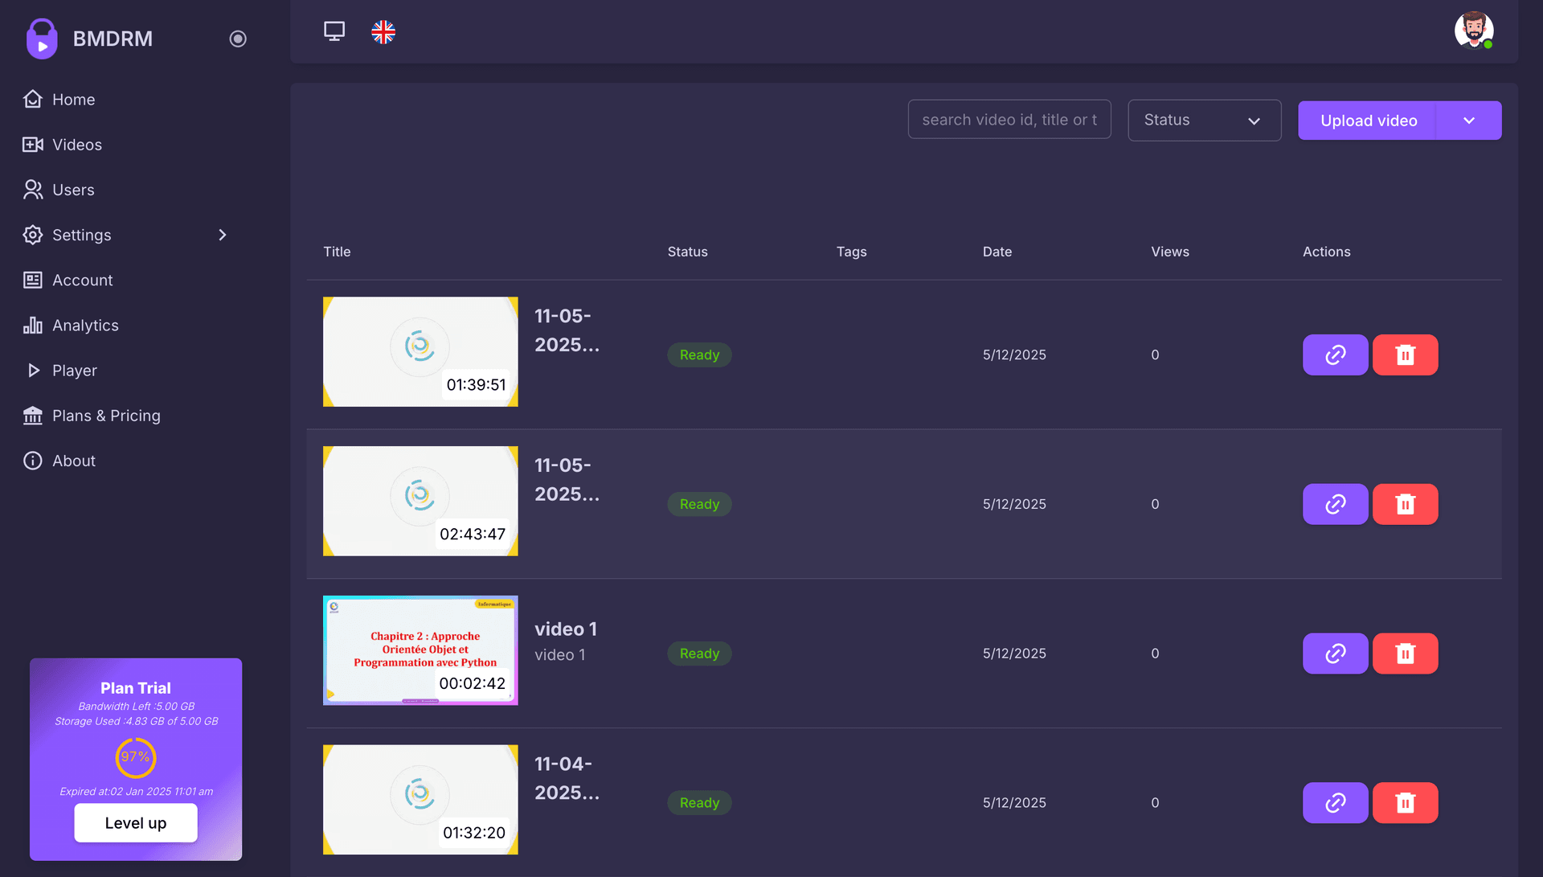This screenshot has height=877, width=1543.
Task: Delete the 02:43:47 video
Action: (x=1405, y=504)
